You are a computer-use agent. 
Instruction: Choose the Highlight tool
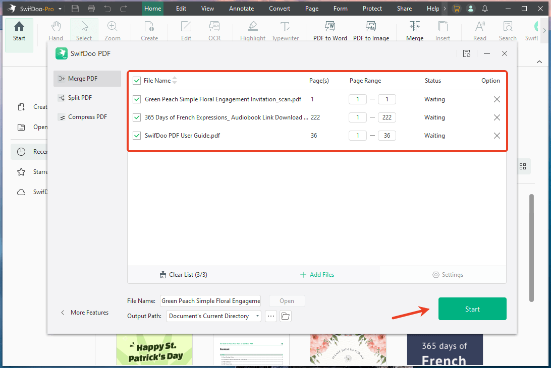point(253,31)
